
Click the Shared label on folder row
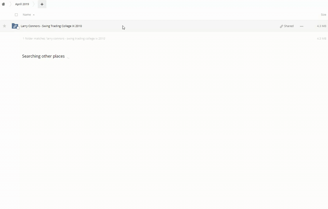tap(289, 26)
